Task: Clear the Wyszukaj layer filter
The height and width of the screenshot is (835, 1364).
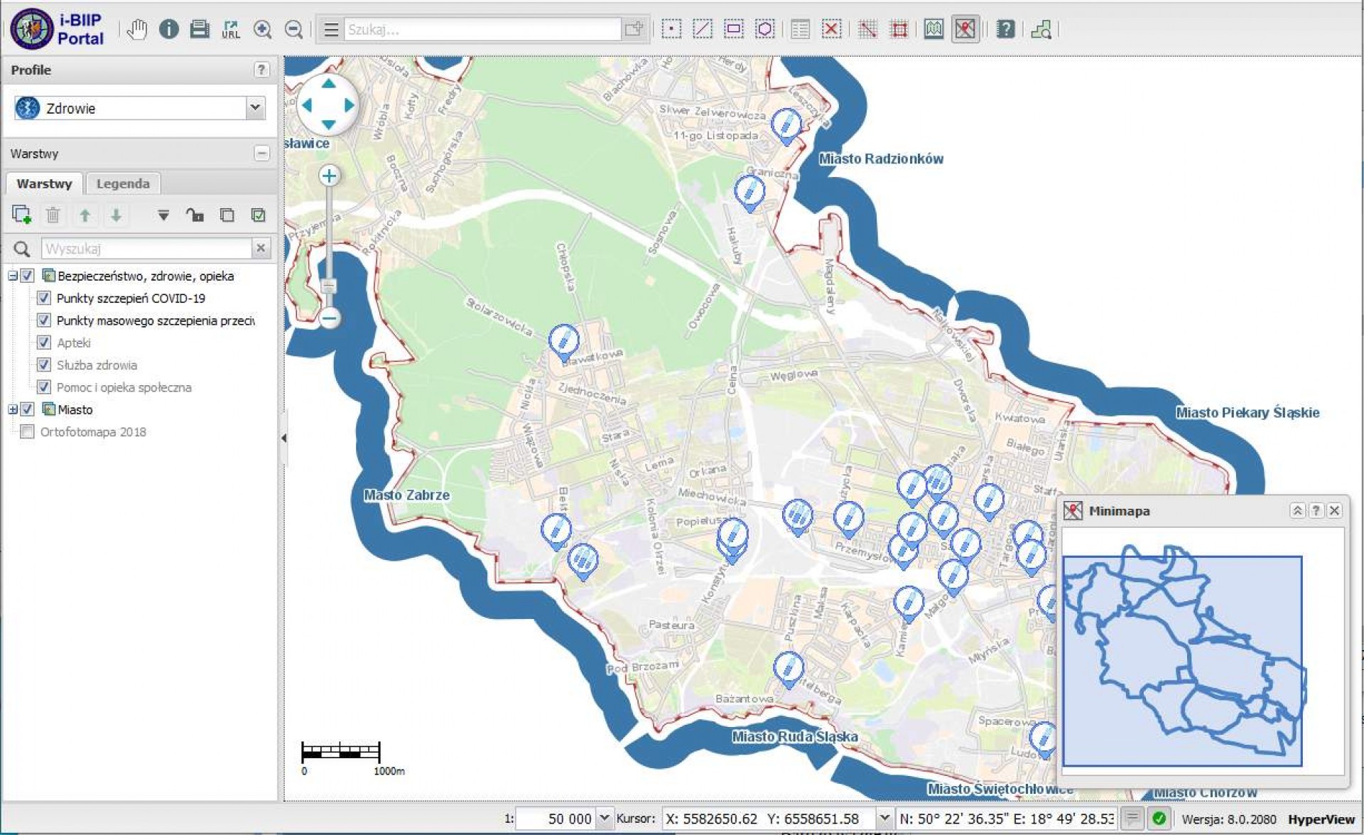Action: coord(261,248)
